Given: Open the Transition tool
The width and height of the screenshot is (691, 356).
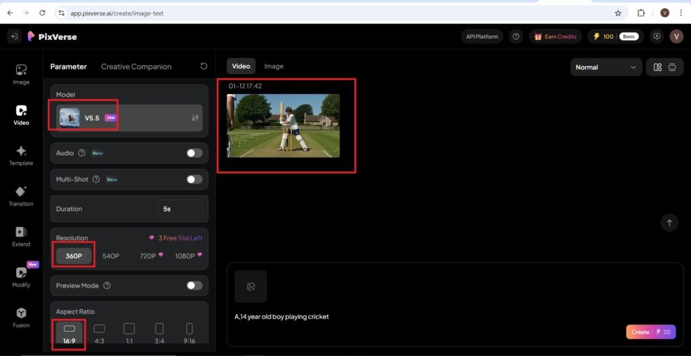Looking at the screenshot, I should (21, 196).
